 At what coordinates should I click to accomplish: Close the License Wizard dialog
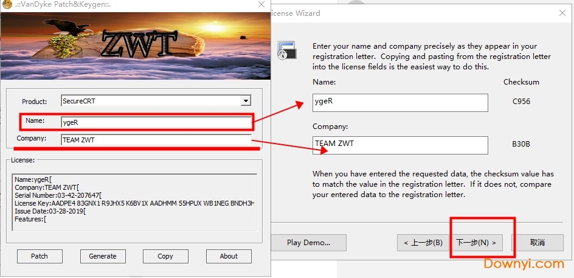click(x=559, y=13)
